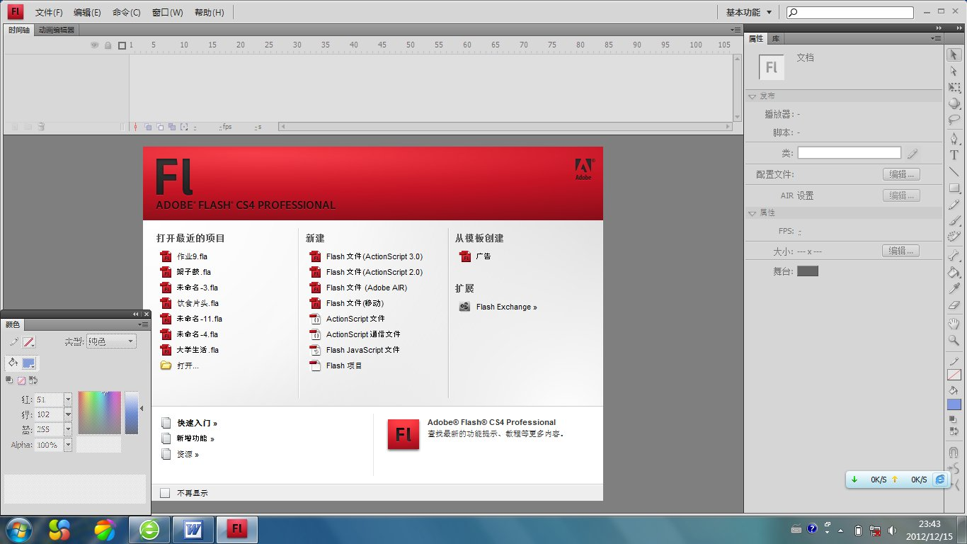Check the 'Don't show again' checkbox
Image resolution: width=967 pixels, height=544 pixels.
(x=165, y=493)
